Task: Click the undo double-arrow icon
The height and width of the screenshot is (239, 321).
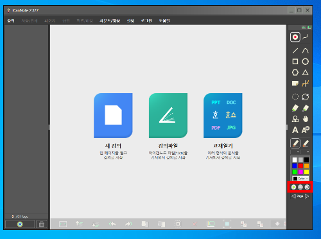Action: (x=112, y=224)
